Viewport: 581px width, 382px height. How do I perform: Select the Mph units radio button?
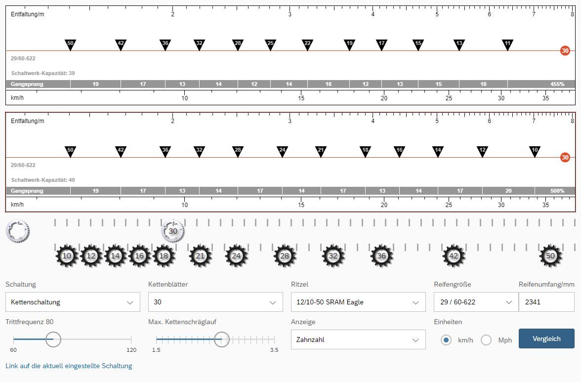(x=486, y=340)
